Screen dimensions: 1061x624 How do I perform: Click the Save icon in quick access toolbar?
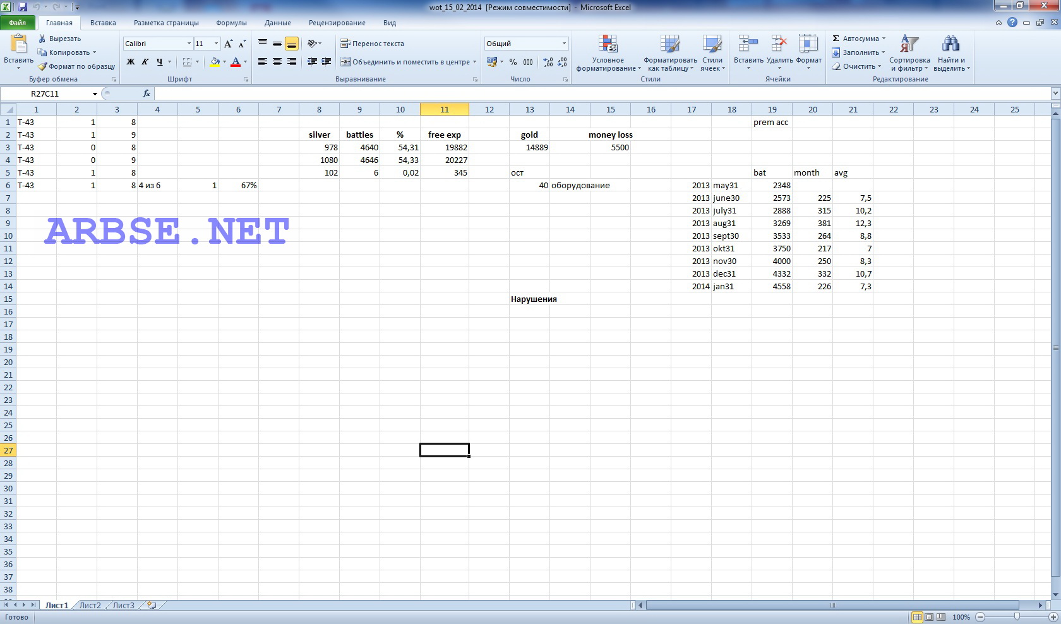click(x=23, y=7)
